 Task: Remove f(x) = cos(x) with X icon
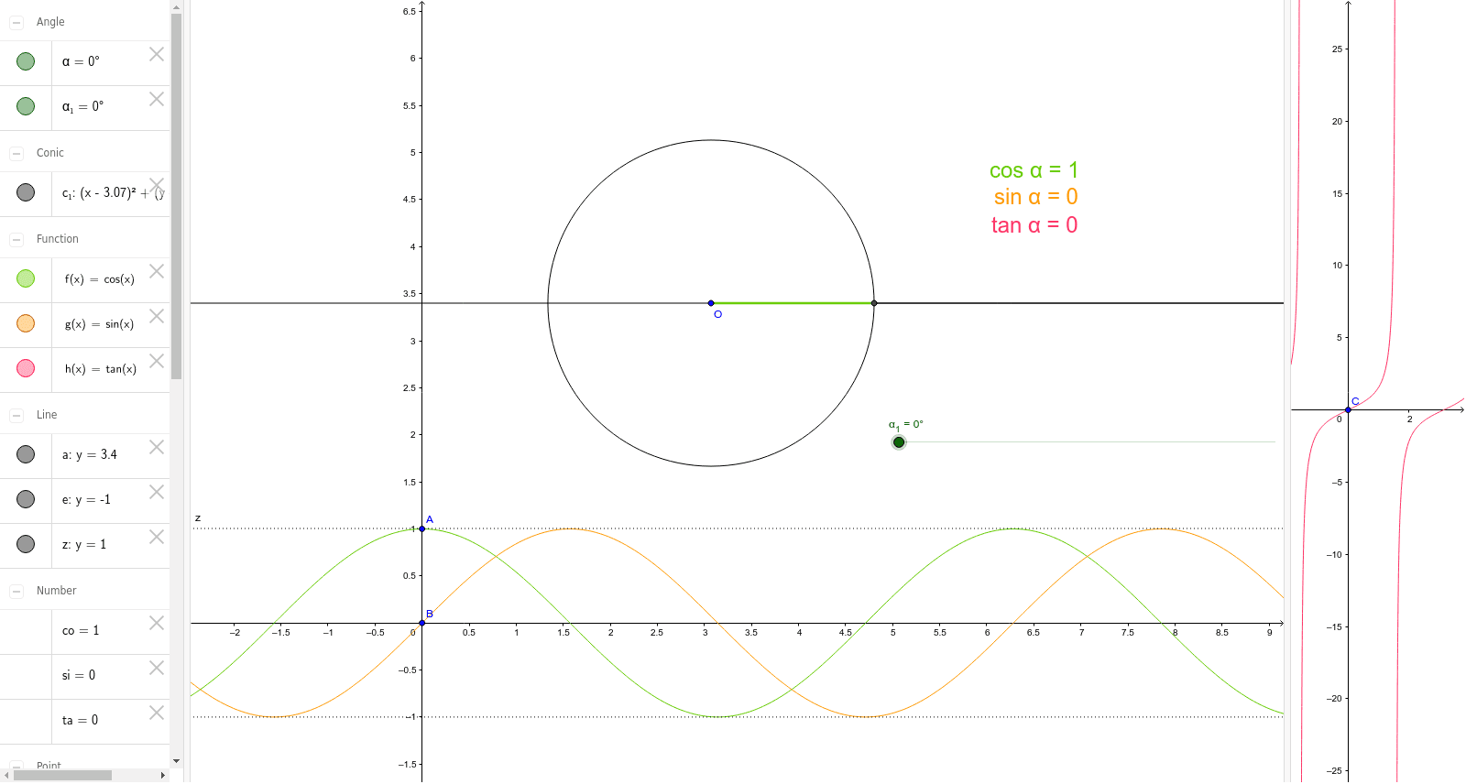(157, 271)
